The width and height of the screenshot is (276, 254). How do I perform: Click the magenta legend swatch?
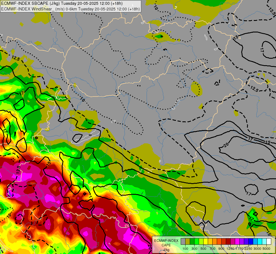[x=237, y=242]
